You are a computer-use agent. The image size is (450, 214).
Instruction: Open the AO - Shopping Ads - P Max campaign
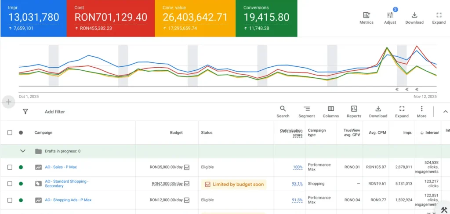click(x=68, y=200)
